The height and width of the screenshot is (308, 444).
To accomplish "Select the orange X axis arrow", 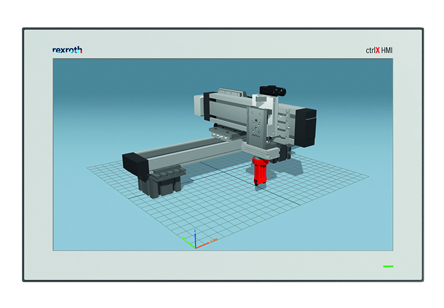I will coord(203,244).
